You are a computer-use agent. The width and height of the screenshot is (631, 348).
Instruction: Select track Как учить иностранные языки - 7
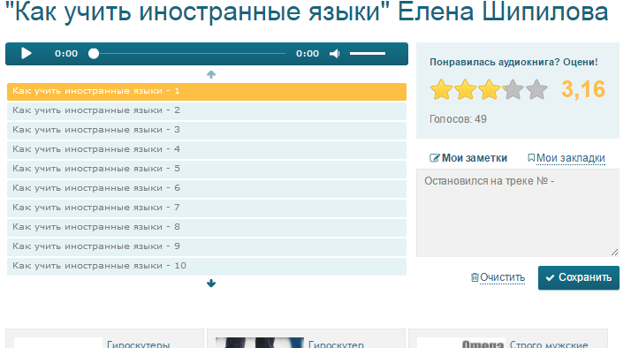(207, 208)
